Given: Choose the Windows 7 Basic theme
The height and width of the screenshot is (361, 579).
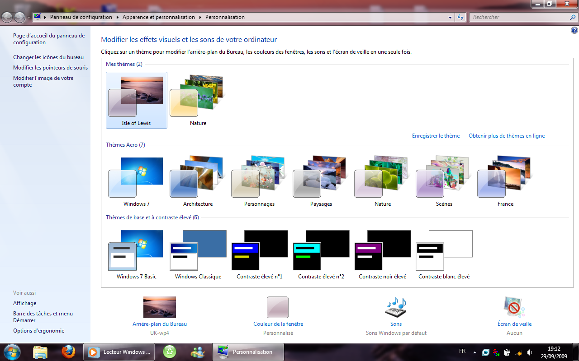Looking at the screenshot, I should tap(136, 254).
